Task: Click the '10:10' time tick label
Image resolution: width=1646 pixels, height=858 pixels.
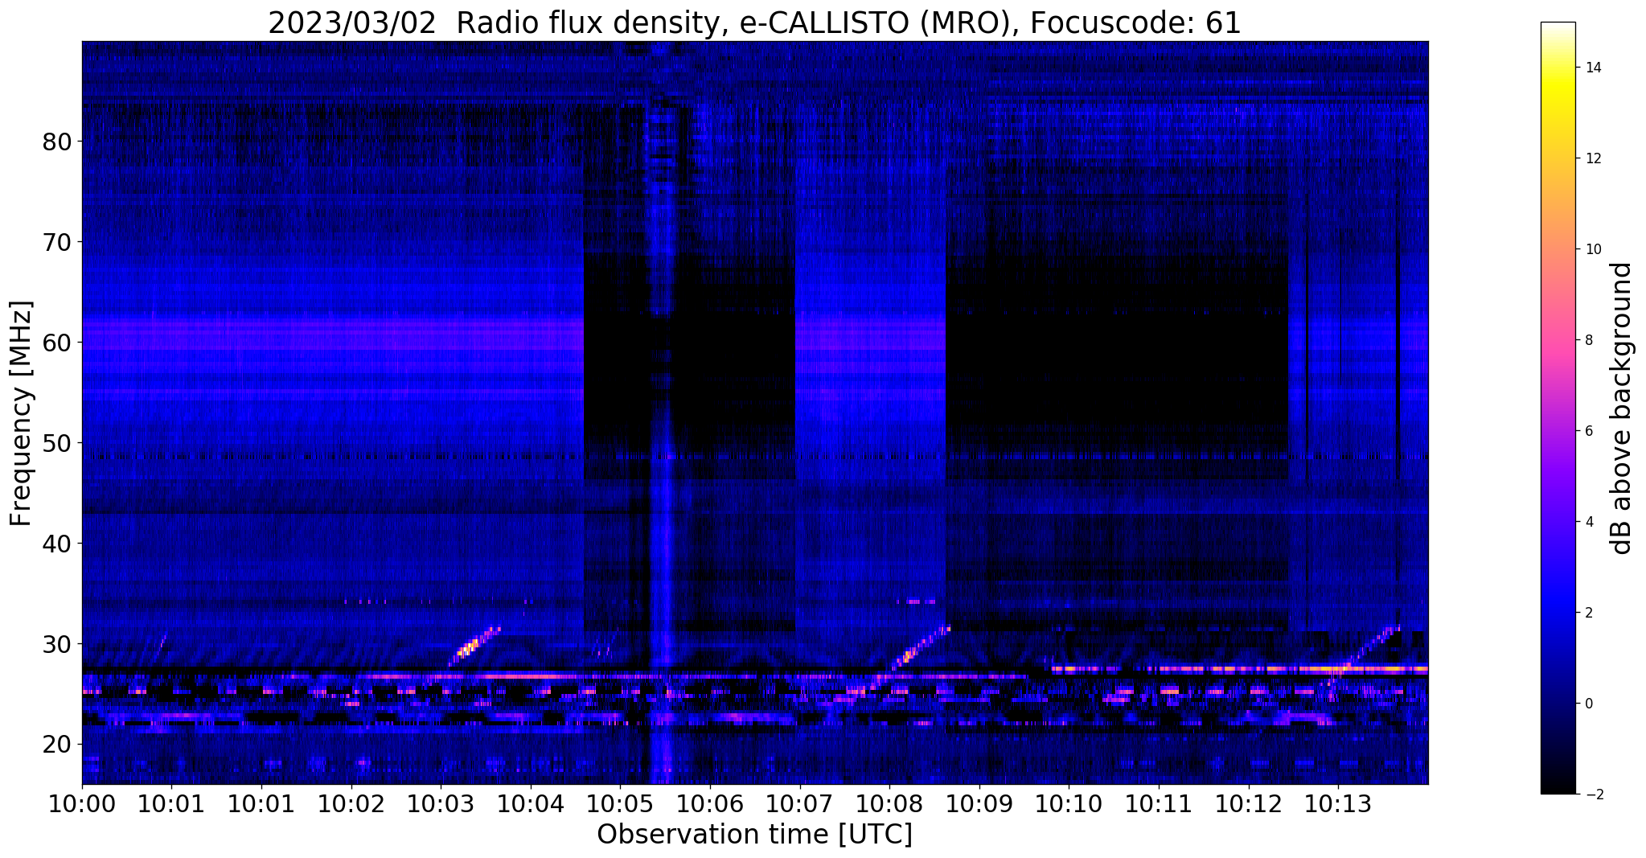Action: click(x=1069, y=805)
